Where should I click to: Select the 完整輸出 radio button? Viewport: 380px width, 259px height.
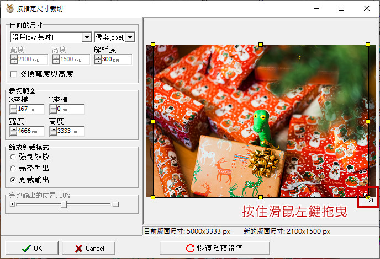tap(13, 168)
